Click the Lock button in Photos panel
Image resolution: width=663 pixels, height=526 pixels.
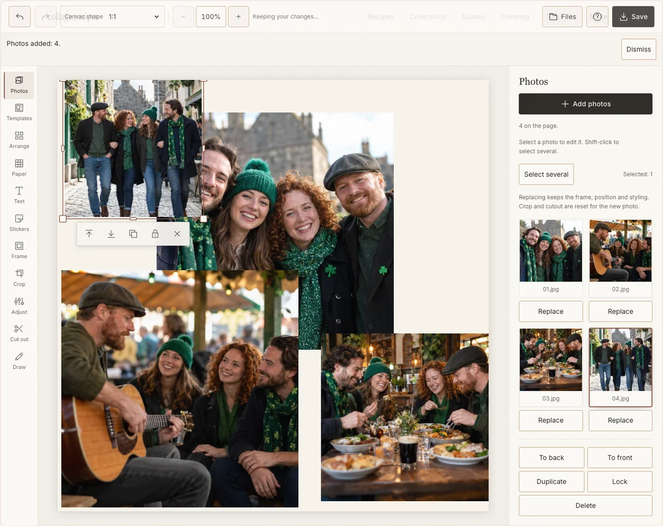pyautogui.click(x=620, y=481)
